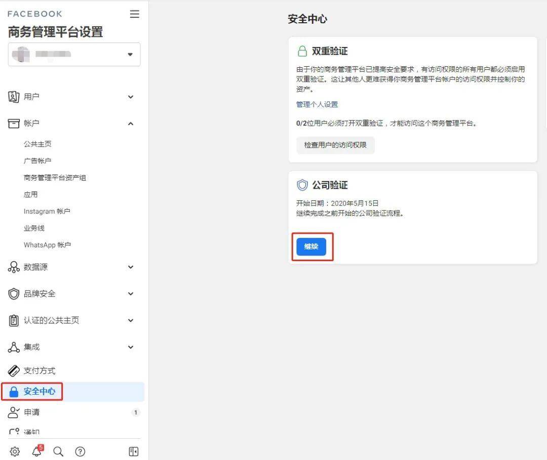Open 申请 menu item

point(31,412)
